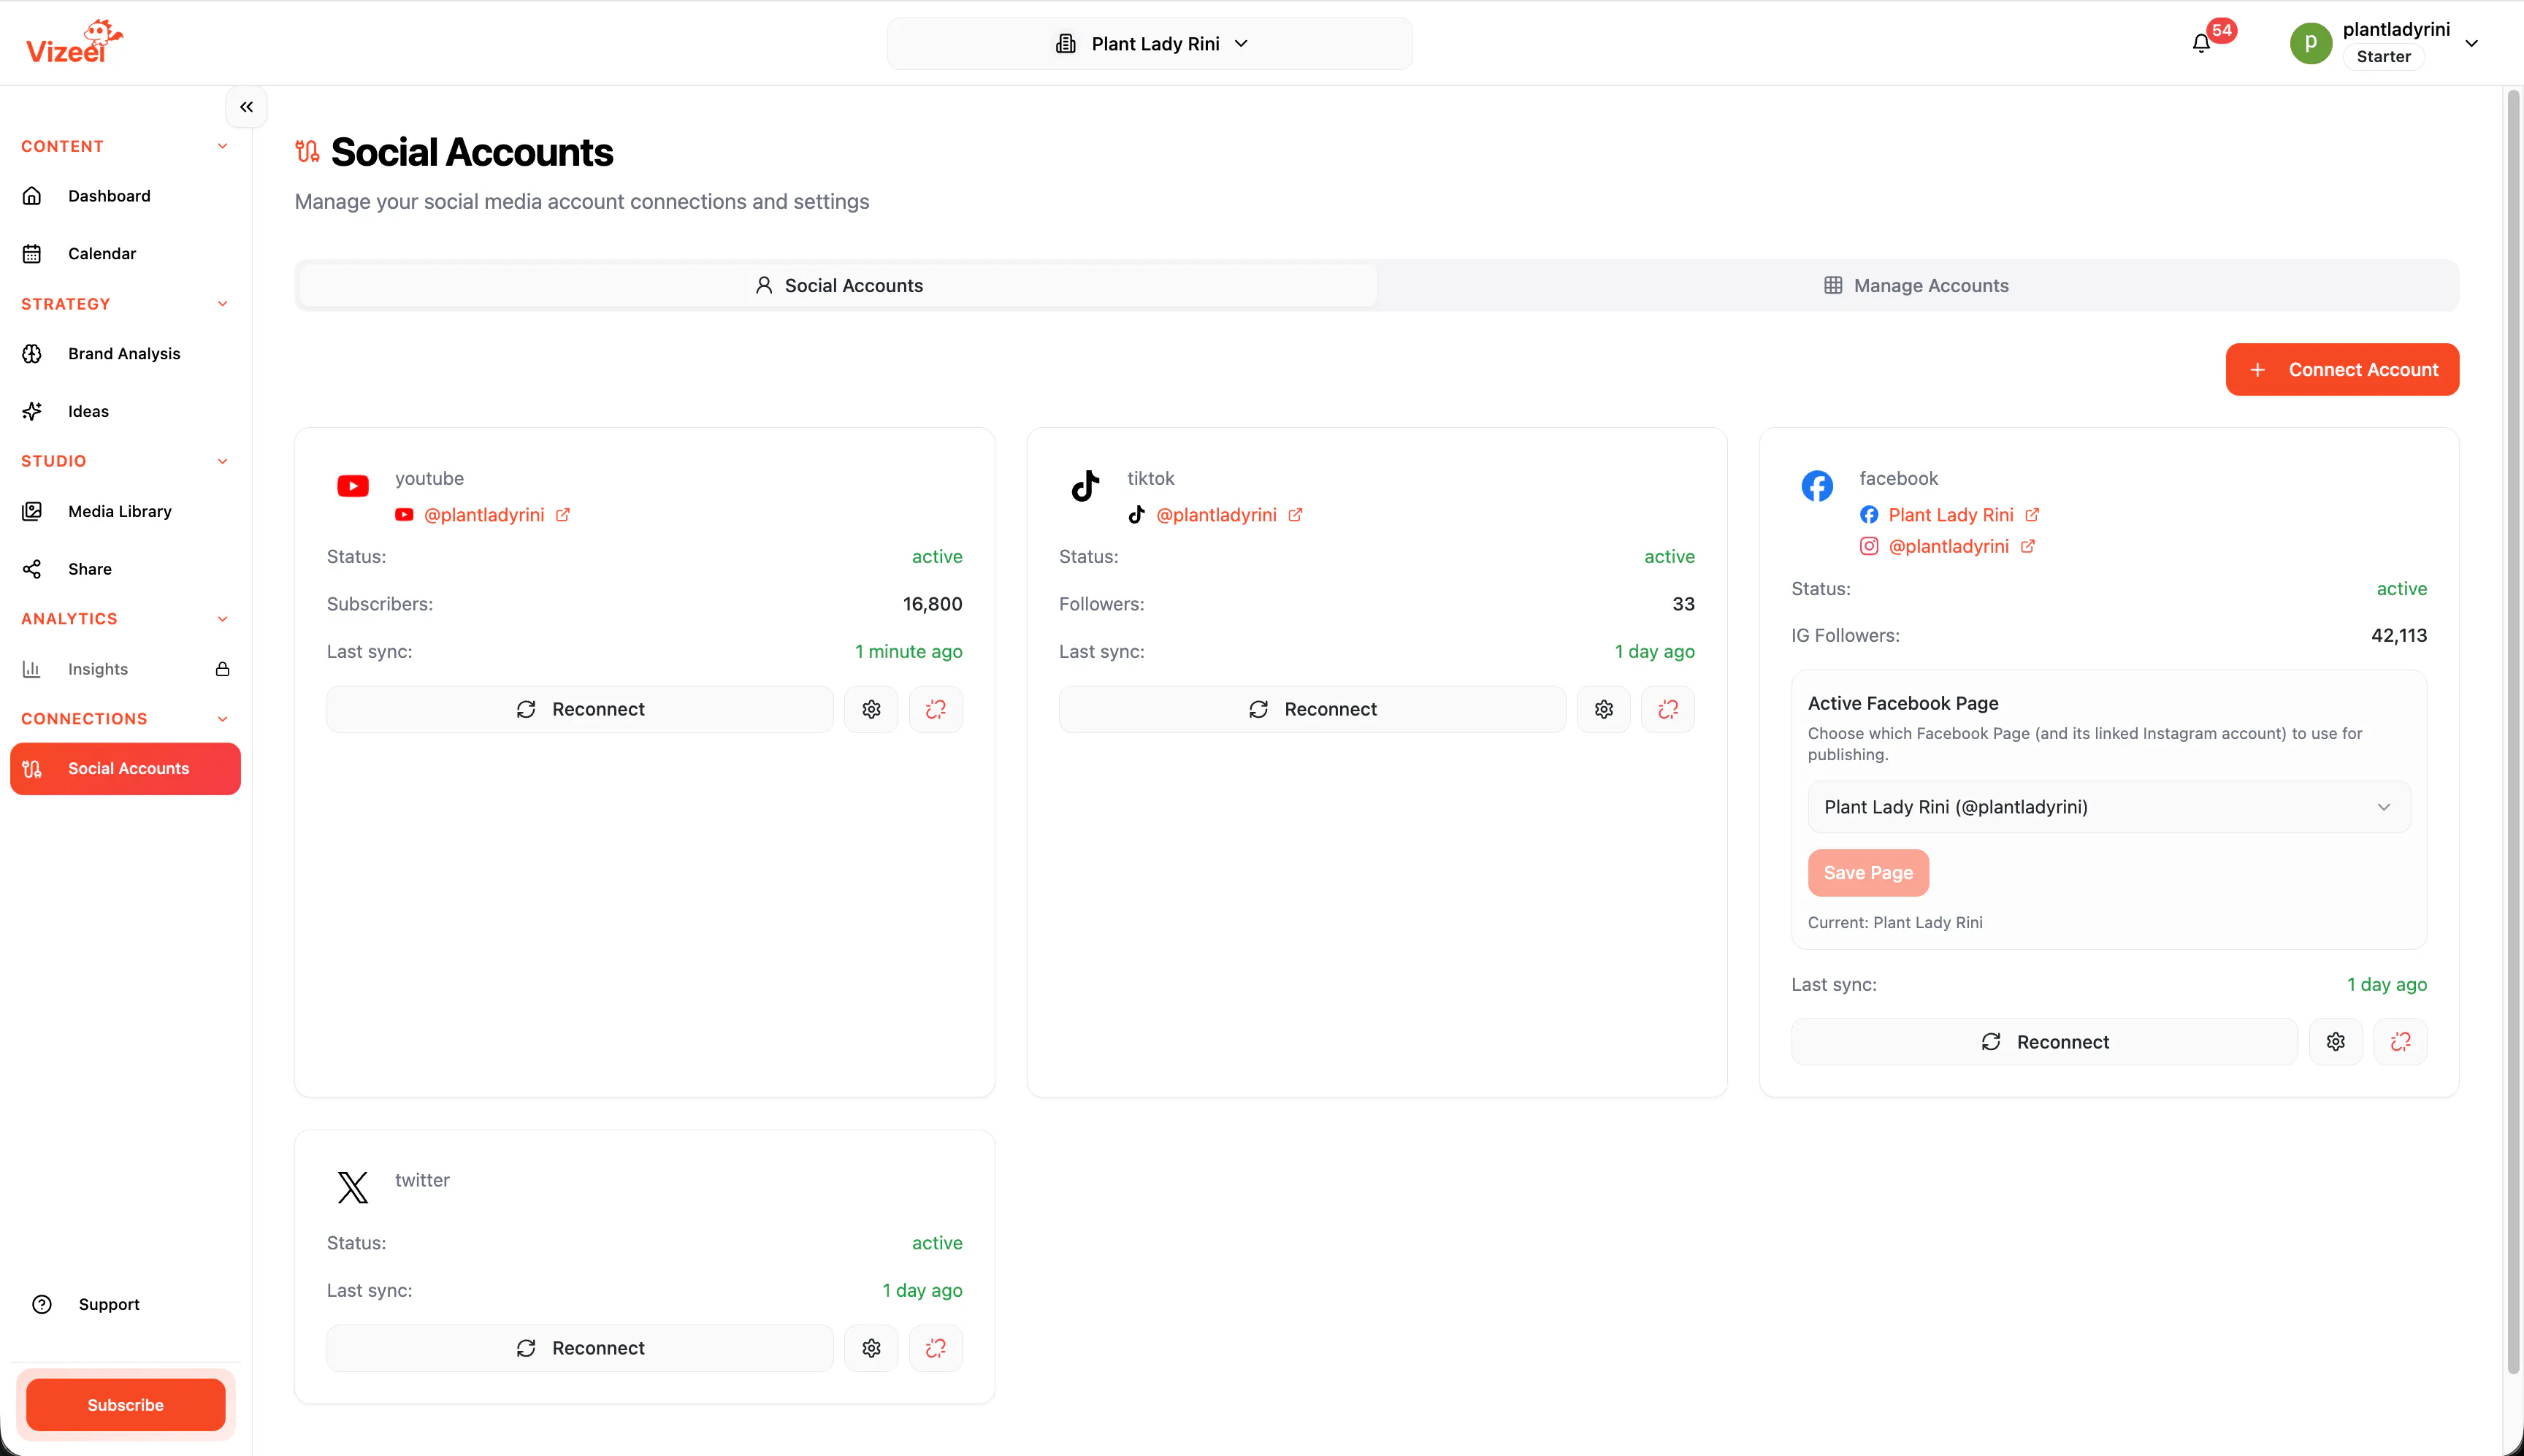This screenshot has height=1456, width=2524.
Task: Open Active Facebook Page dropdown
Action: [x=2109, y=807]
